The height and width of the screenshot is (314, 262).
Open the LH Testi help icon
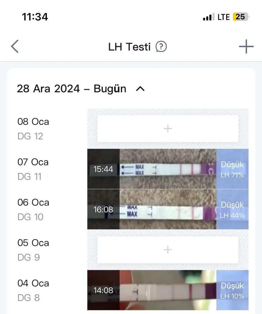point(161,47)
